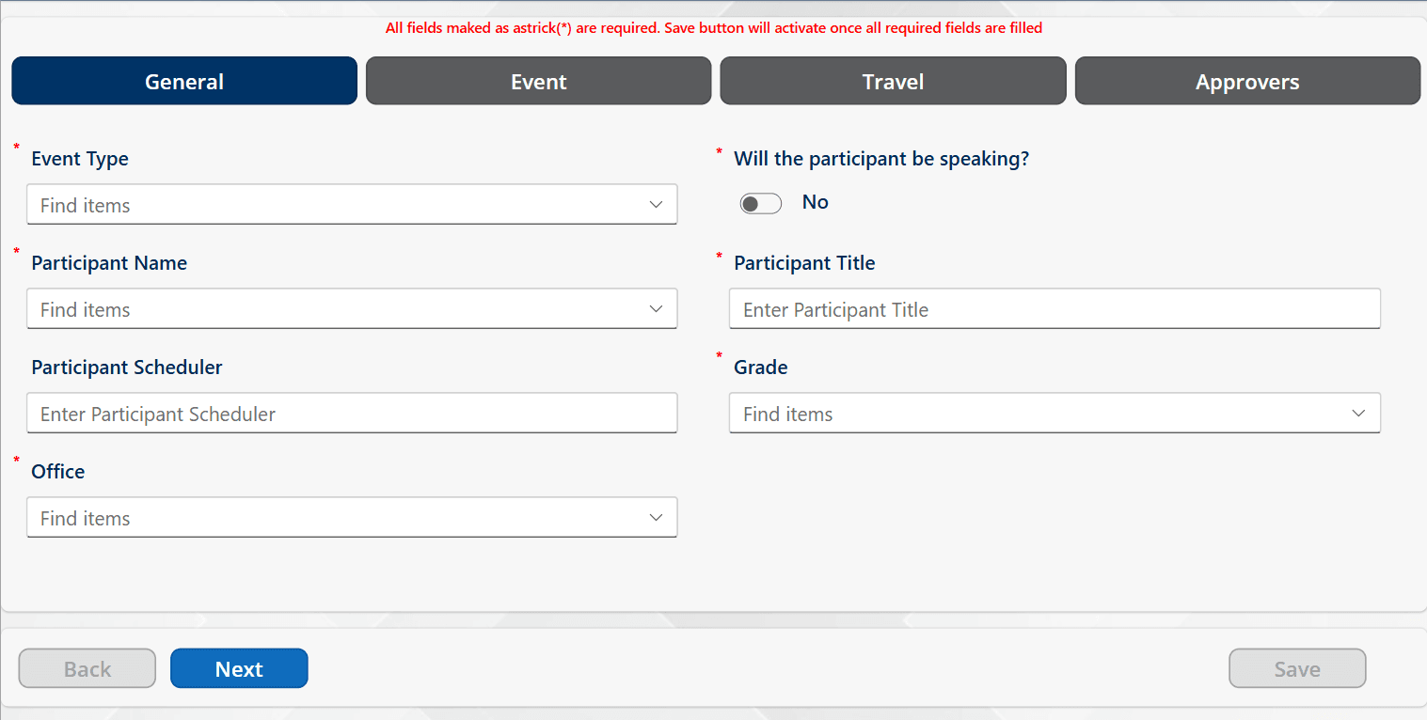
Task: Select the Participant Name find items box
Action: 352,308
